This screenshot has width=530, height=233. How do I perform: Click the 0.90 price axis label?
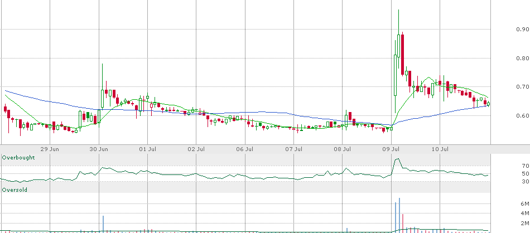[523, 30]
